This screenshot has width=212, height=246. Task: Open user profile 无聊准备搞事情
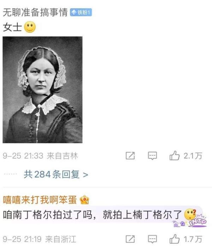tap(35, 12)
